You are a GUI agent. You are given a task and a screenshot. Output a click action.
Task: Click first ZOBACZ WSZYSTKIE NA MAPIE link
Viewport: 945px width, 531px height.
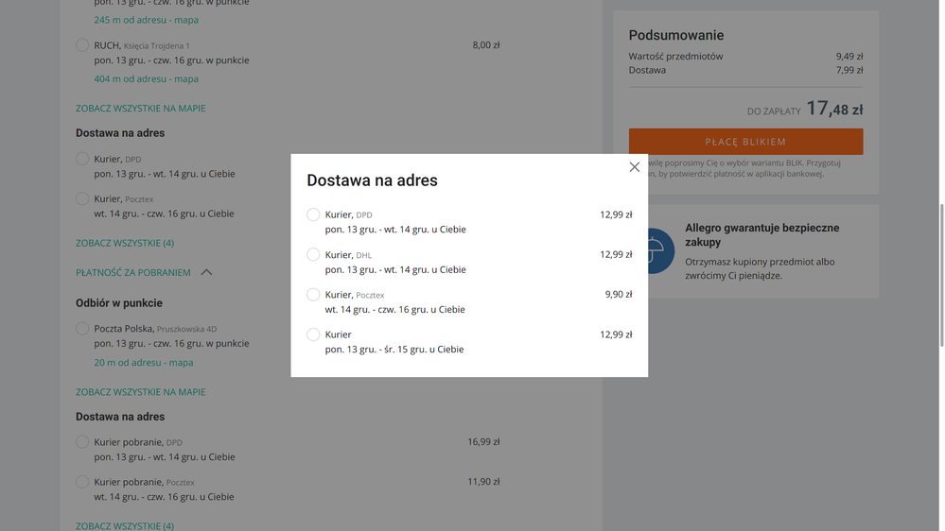[x=140, y=109]
